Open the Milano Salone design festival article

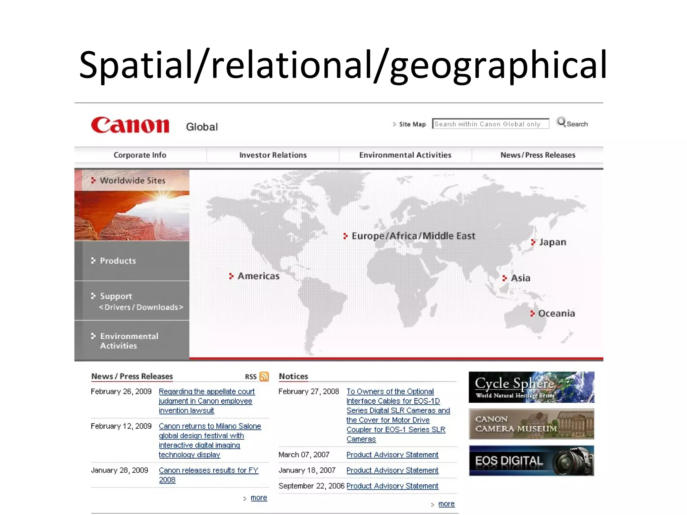tap(210, 440)
